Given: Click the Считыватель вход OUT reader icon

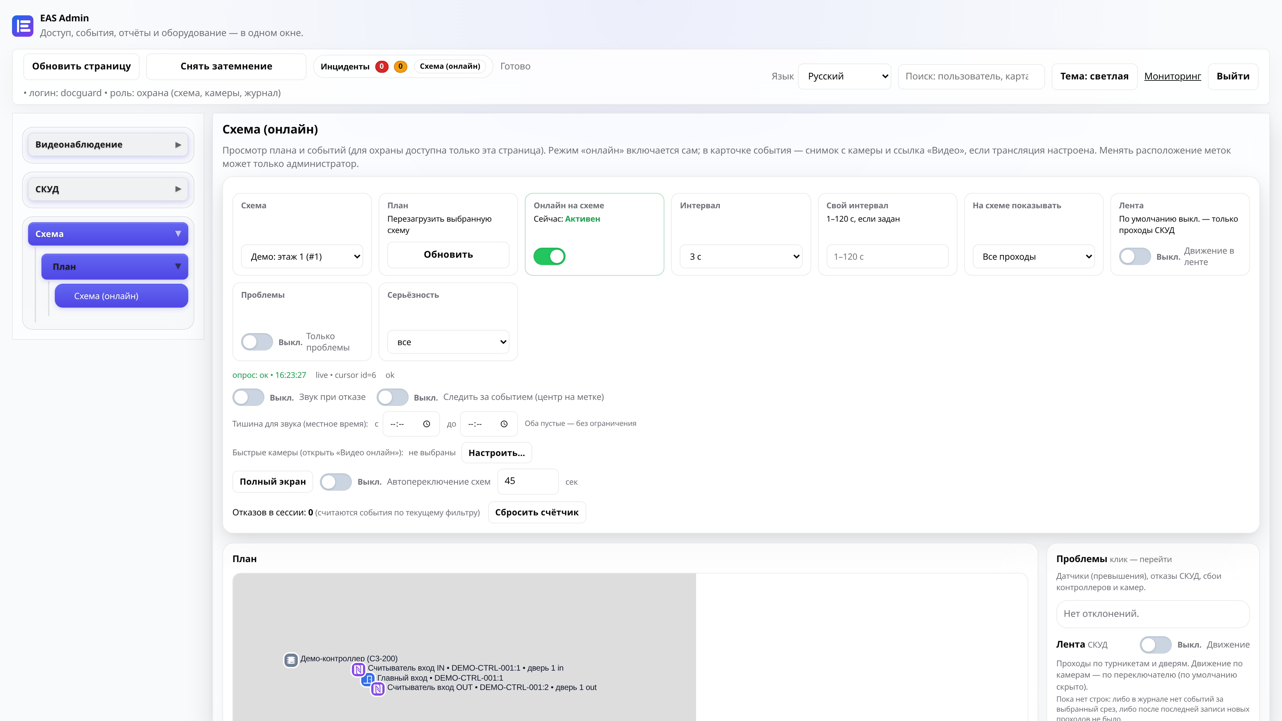Looking at the screenshot, I should 378,689.
